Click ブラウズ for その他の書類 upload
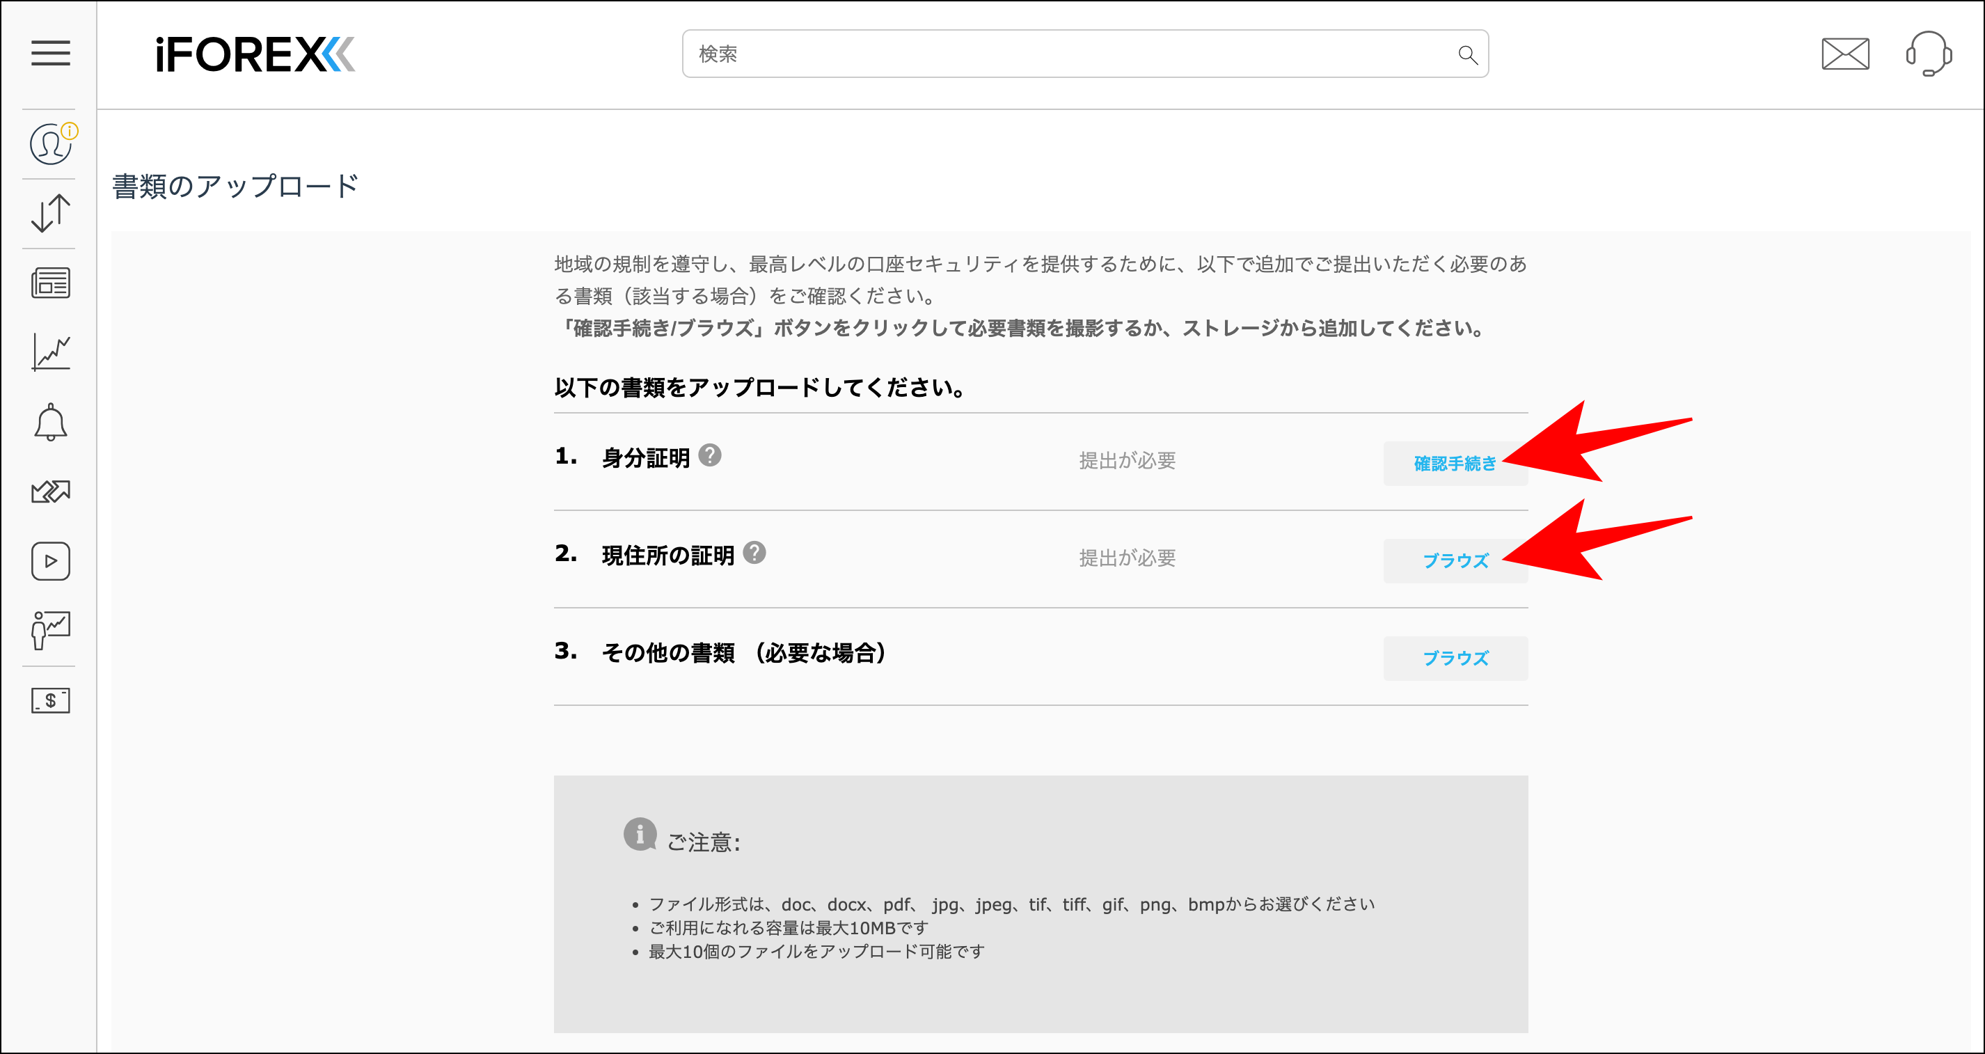This screenshot has height=1054, width=1985. pyautogui.click(x=1455, y=659)
